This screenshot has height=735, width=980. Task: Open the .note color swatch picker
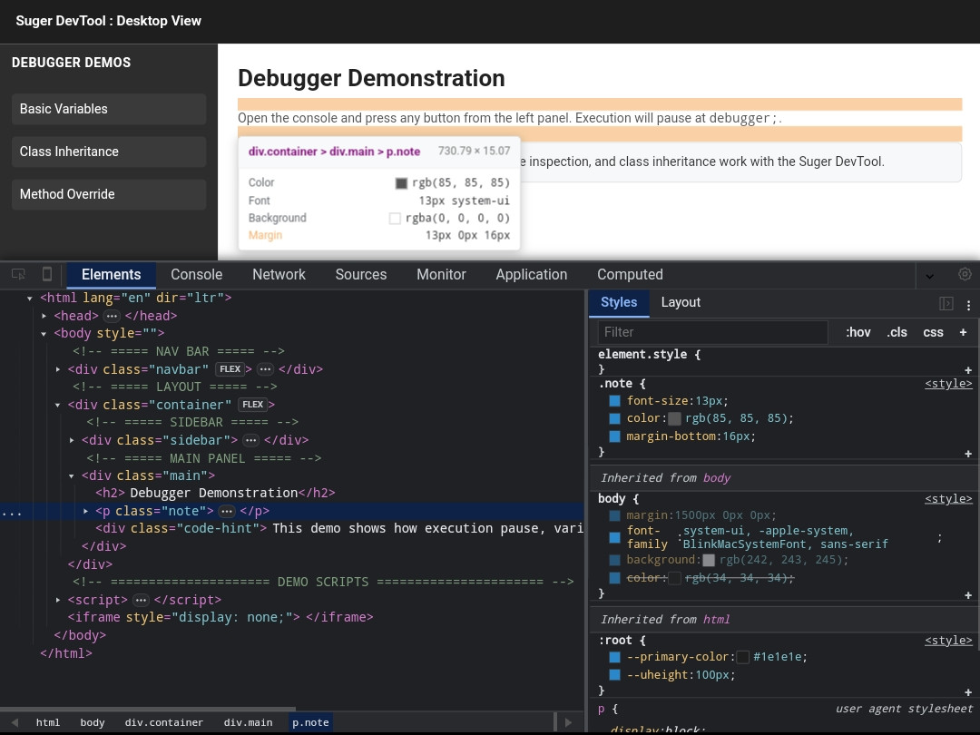pyautogui.click(x=674, y=418)
